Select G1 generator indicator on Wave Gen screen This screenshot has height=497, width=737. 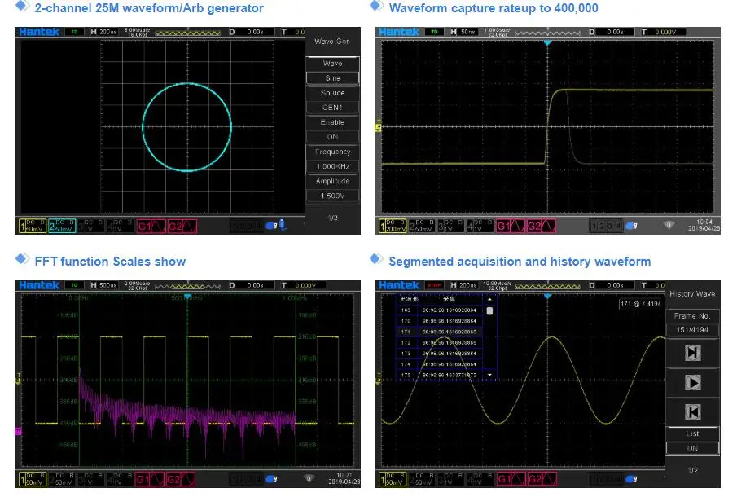[x=151, y=227]
